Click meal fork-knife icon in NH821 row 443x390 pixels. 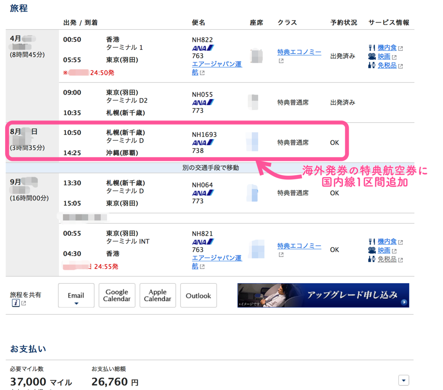(x=372, y=242)
